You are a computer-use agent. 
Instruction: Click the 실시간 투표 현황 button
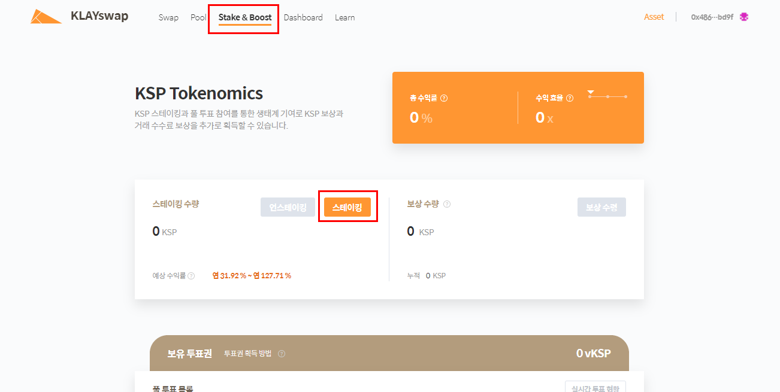(x=595, y=387)
